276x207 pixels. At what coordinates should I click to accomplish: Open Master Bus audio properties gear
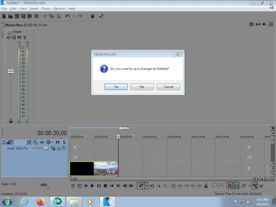251,24
